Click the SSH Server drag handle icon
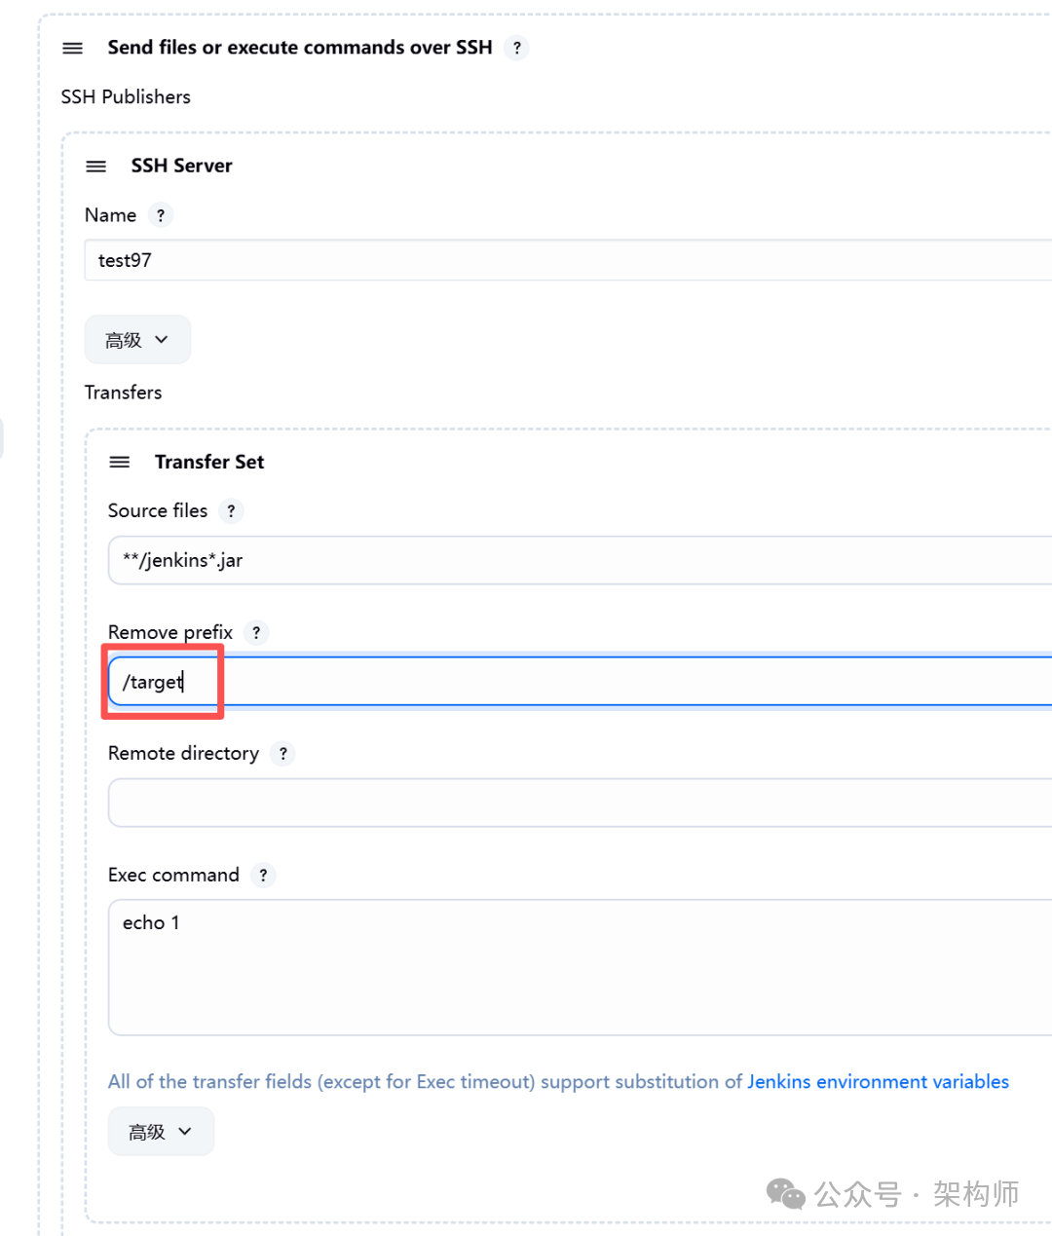 coord(96,166)
